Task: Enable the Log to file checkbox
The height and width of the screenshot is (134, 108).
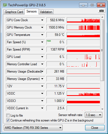Action: click(x=8, y=116)
